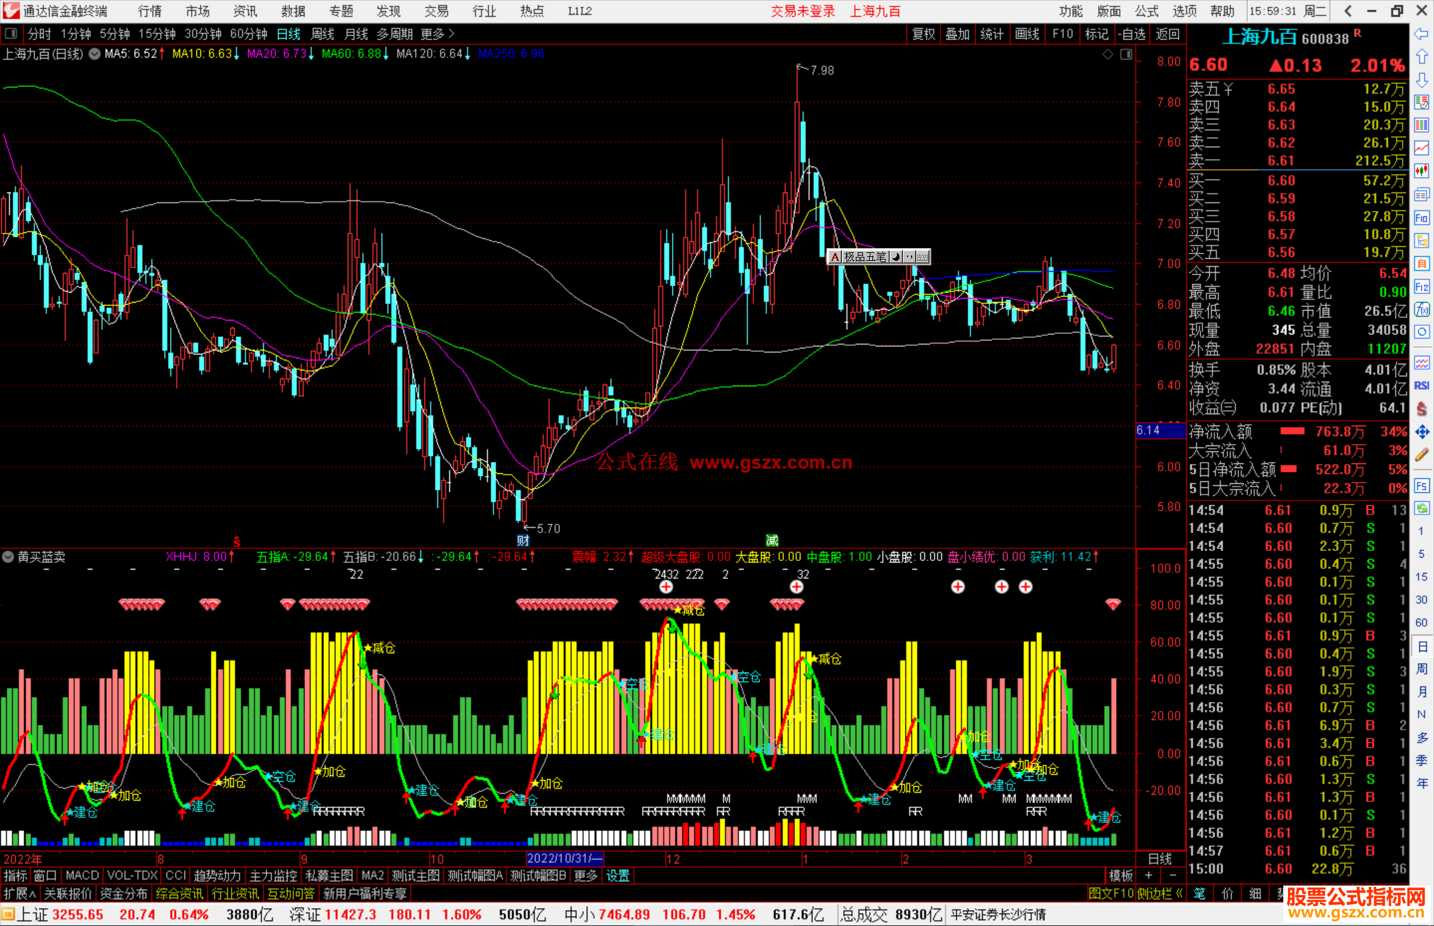This screenshot has height=926, width=1434.
Task: Open the 公式 menu
Action: pyautogui.click(x=1147, y=11)
